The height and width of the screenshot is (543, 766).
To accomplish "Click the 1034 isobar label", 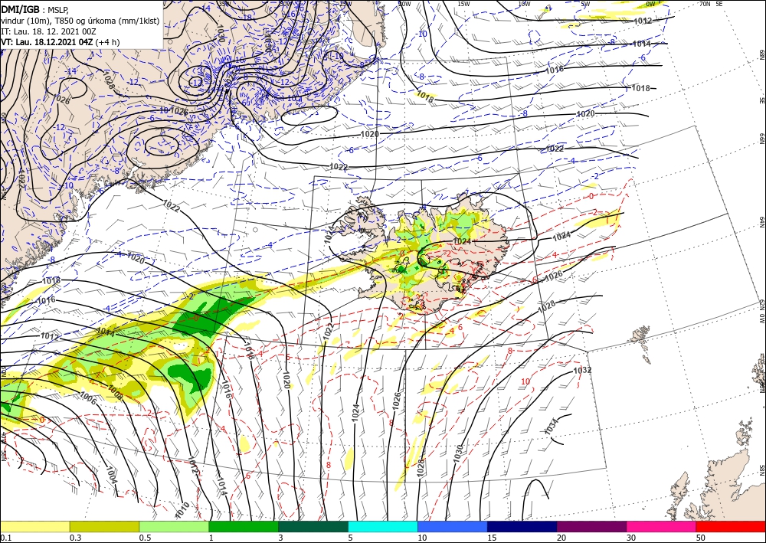I will [551, 427].
